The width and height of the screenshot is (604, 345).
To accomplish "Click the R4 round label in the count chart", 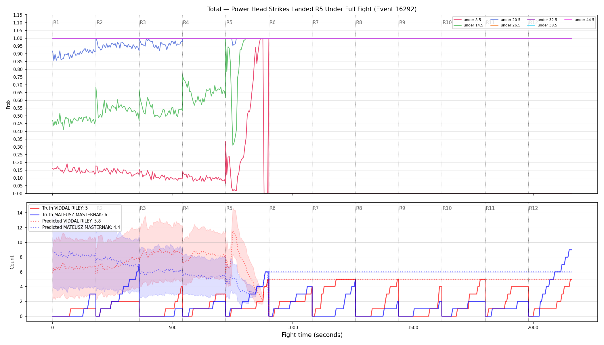I will click(x=186, y=208).
